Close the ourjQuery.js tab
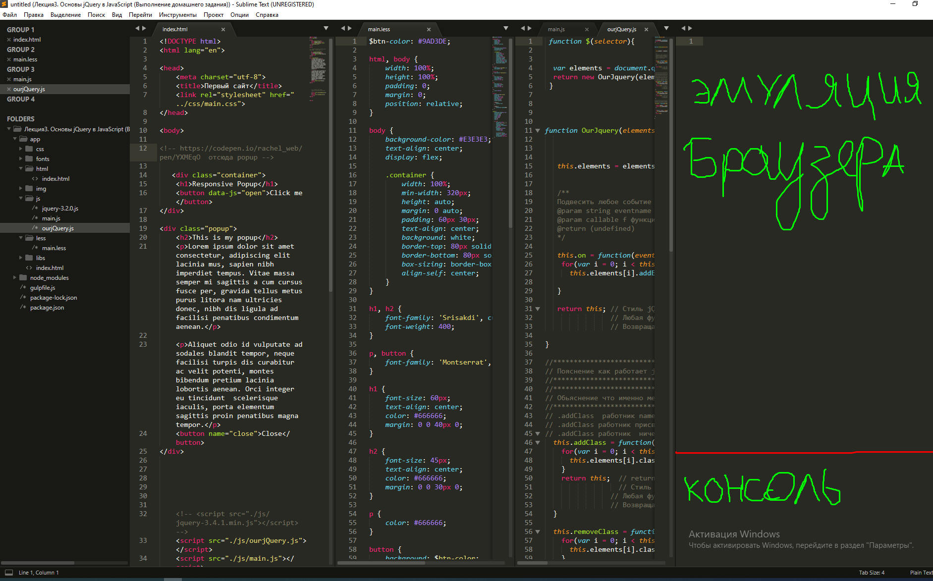The width and height of the screenshot is (933, 581). (646, 29)
